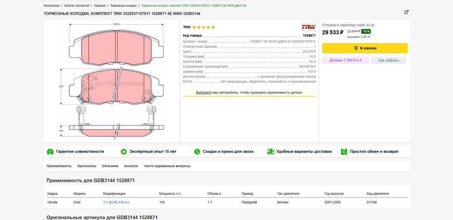Open the 'Описание' tab
Viewport: 453px width, 220px height.
[110, 166]
